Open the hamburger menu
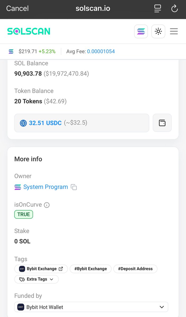The height and width of the screenshot is (317, 186). [174, 31]
